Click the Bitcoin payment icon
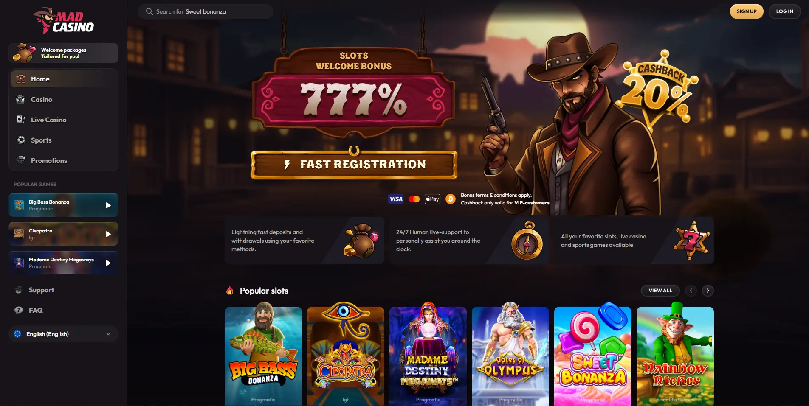Screen dimensions: 809x406 coord(451,199)
